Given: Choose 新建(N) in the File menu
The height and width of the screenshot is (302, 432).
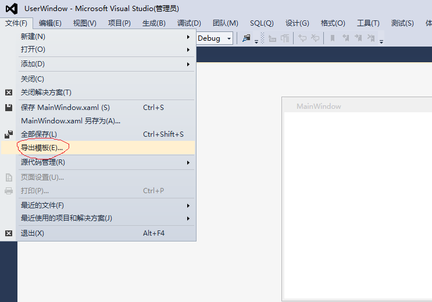Looking at the screenshot, I should click(x=98, y=37).
